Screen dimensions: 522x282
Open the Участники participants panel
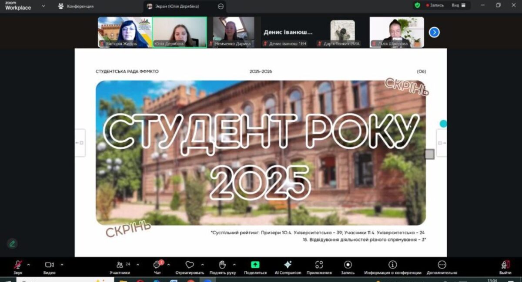[120, 266]
